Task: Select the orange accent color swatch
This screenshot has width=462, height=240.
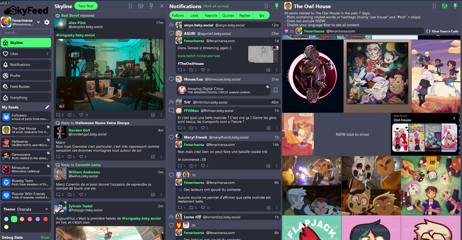Action: coord(22,219)
